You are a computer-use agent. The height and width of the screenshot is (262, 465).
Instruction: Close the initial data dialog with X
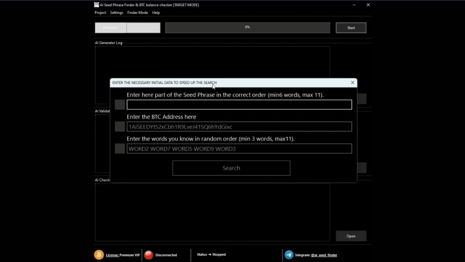coord(352,82)
